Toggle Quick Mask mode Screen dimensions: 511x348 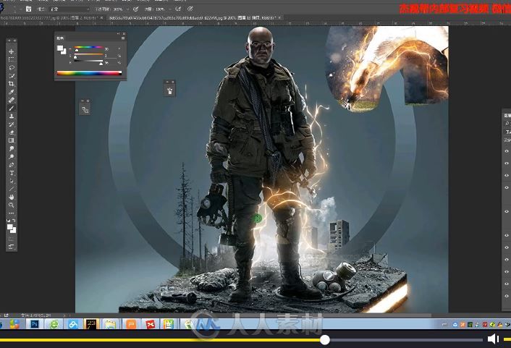pos(12,239)
